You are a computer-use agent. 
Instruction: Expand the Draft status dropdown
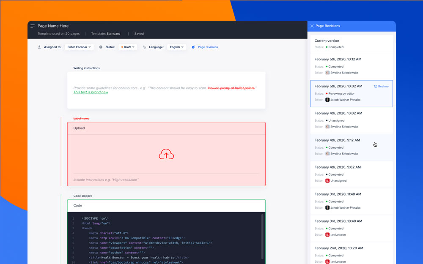[x=128, y=47]
